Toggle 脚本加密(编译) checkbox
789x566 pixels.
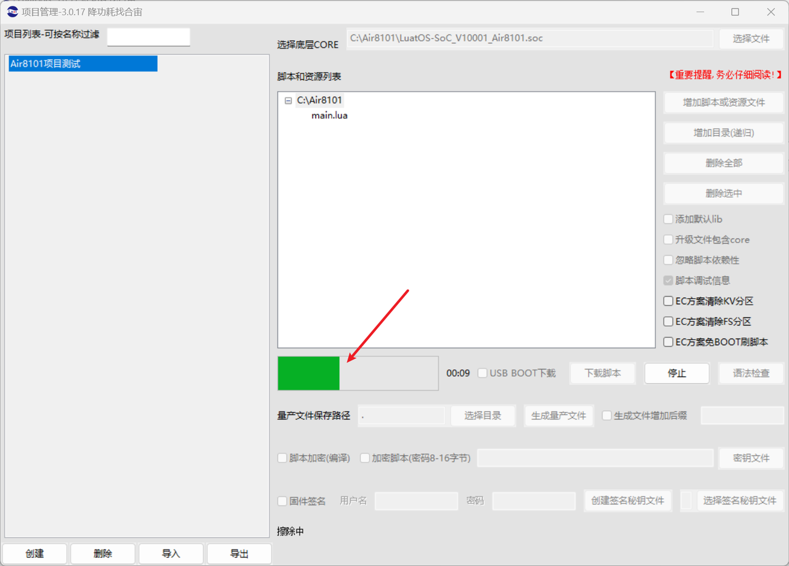click(283, 458)
